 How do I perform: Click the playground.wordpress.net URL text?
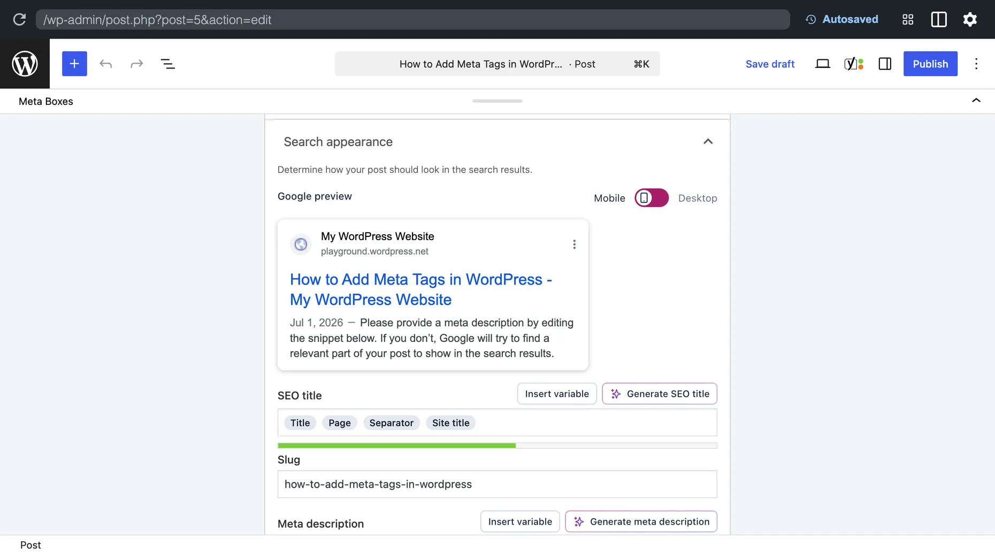374,251
